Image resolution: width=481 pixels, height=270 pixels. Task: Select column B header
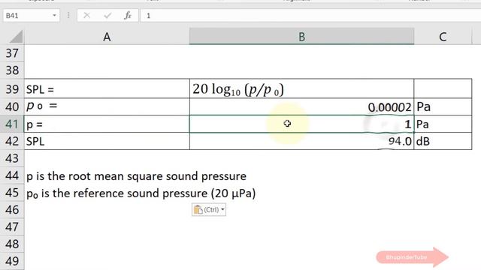coord(301,37)
